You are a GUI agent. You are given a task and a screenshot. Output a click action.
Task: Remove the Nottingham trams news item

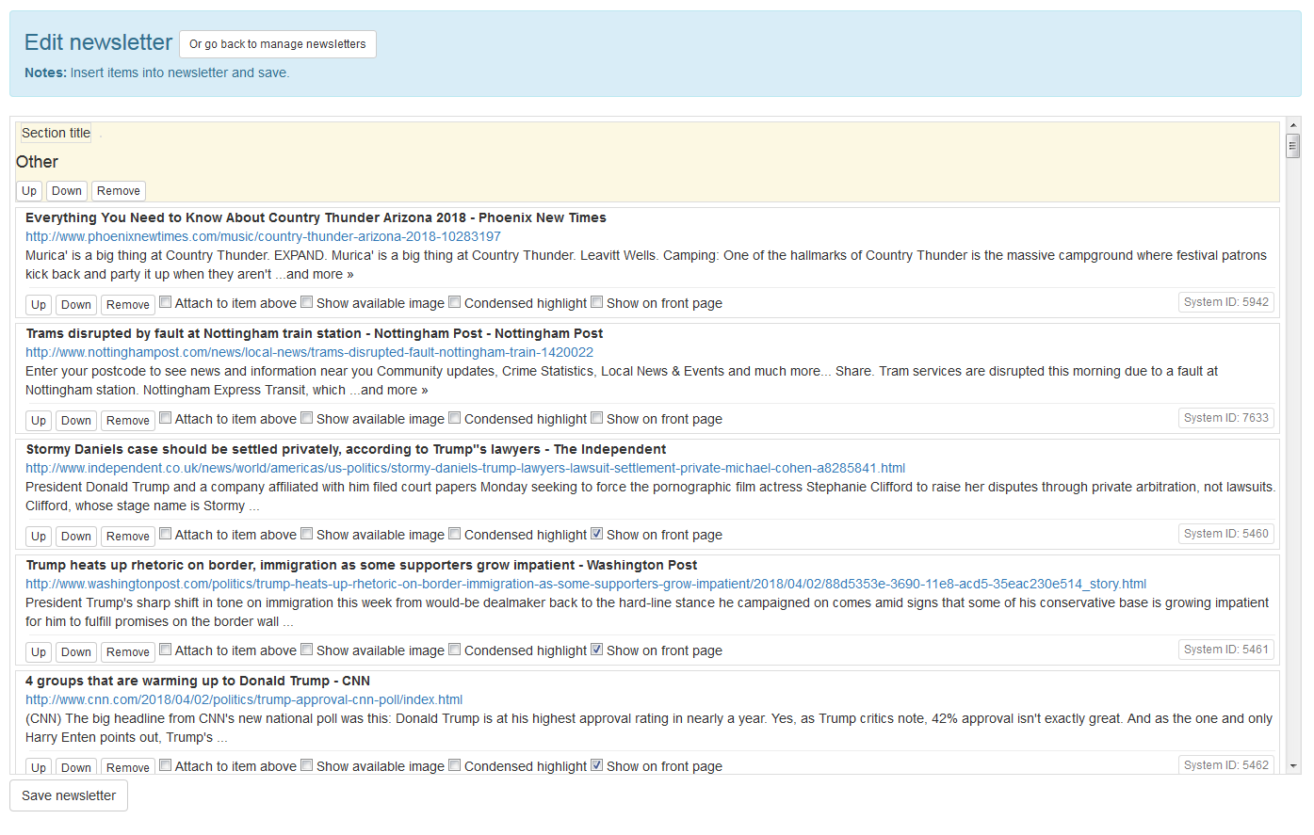click(127, 420)
